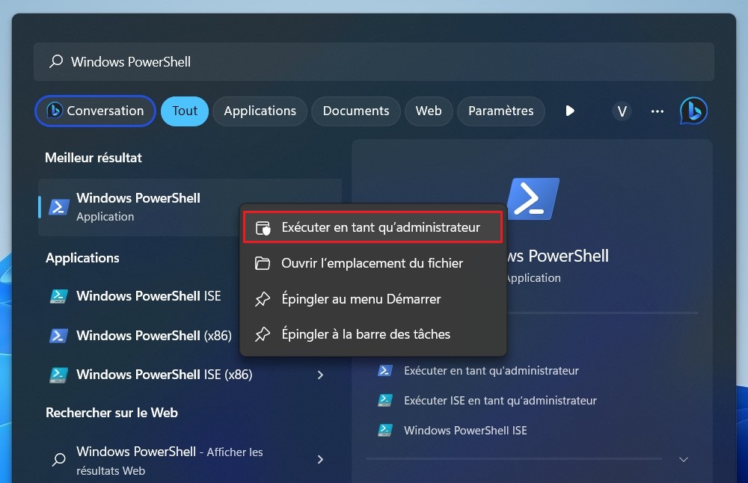The width and height of the screenshot is (748, 483).
Task: Select the Tout filter tab
Action: (x=185, y=111)
